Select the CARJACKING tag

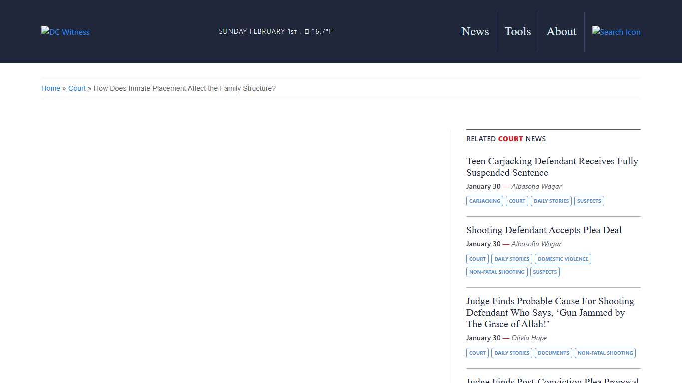[484, 201]
